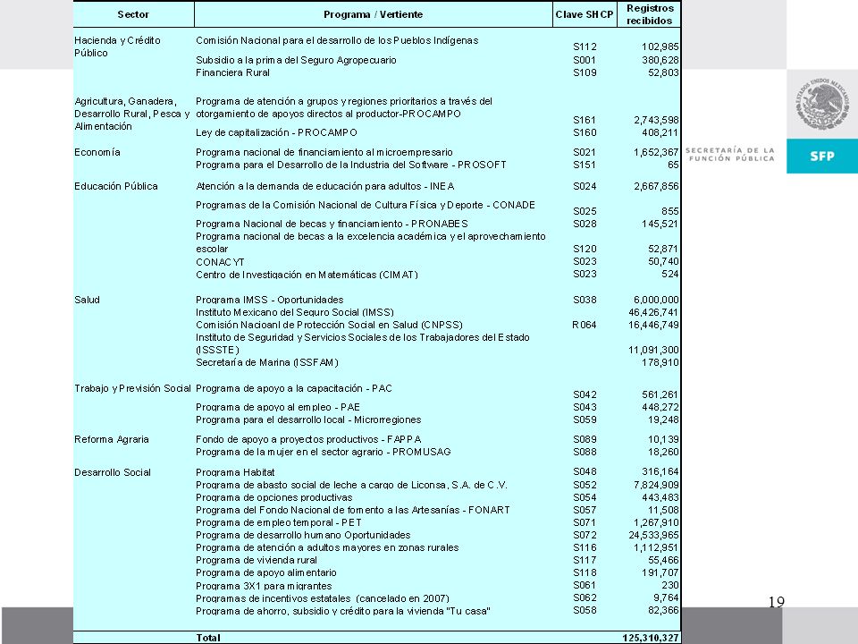
Task: Click 'Programa de apoyo al empleo - PAE'
Action: [x=278, y=407]
